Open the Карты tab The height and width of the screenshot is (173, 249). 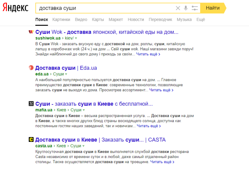point(98,20)
